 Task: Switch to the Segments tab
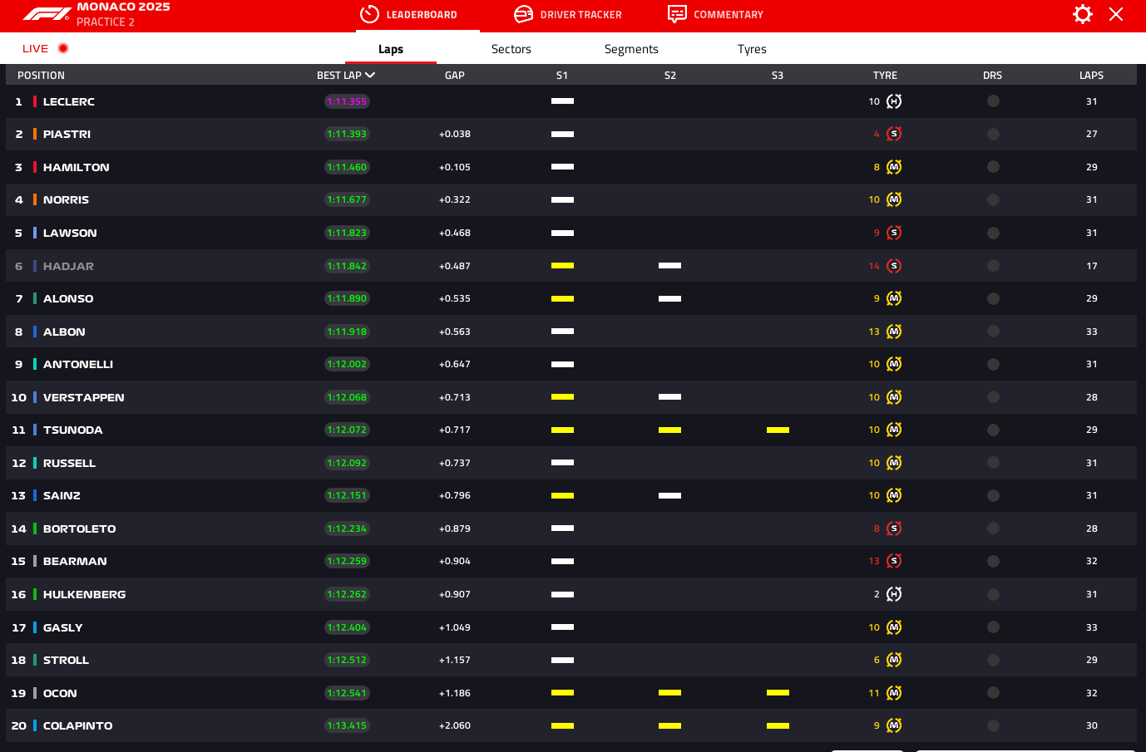(x=631, y=49)
